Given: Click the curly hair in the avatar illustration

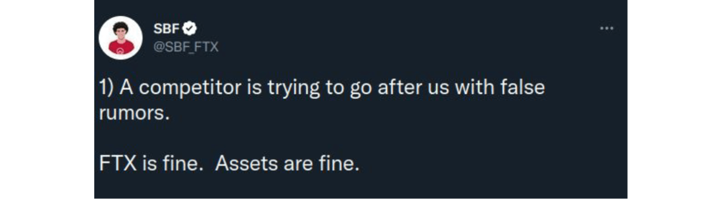Looking at the screenshot, I should click(x=121, y=26).
